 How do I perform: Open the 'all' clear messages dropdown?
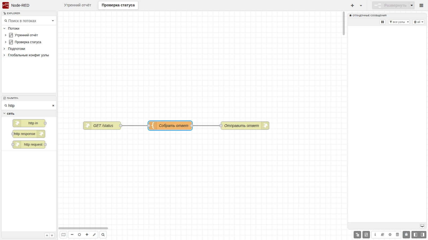click(418, 22)
